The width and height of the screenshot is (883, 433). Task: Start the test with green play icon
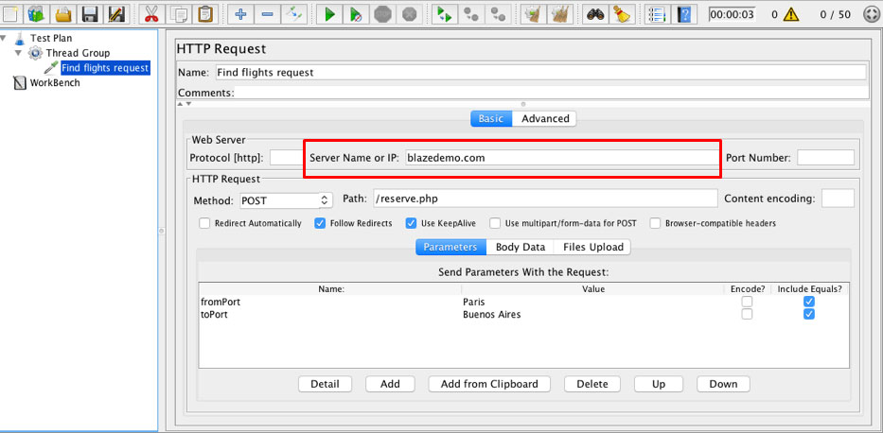click(x=329, y=13)
